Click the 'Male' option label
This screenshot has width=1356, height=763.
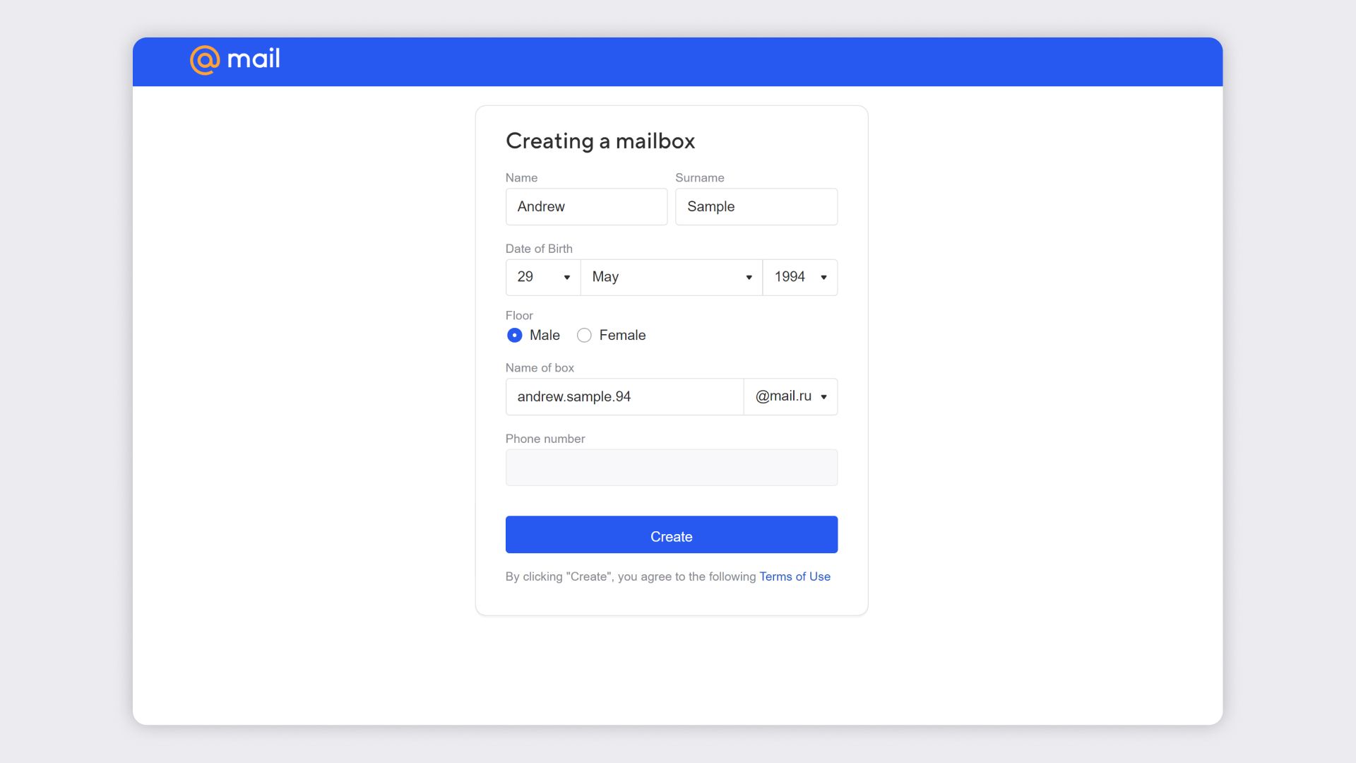pos(545,336)
